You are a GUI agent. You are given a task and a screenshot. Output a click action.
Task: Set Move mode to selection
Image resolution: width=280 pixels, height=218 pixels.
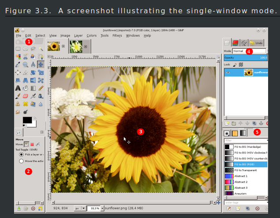coord(32,145)
